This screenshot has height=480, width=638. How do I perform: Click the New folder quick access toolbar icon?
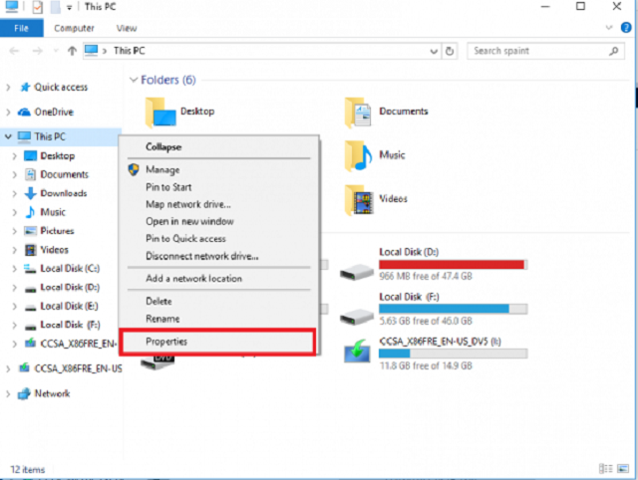pos(56,7)
